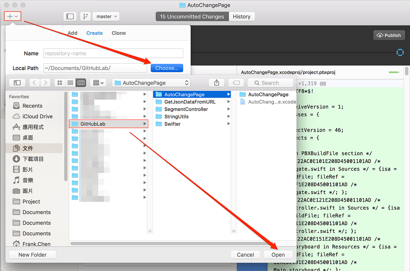
Task: Click the back arrow in the file browser
Action: click(x=34, y=82)
